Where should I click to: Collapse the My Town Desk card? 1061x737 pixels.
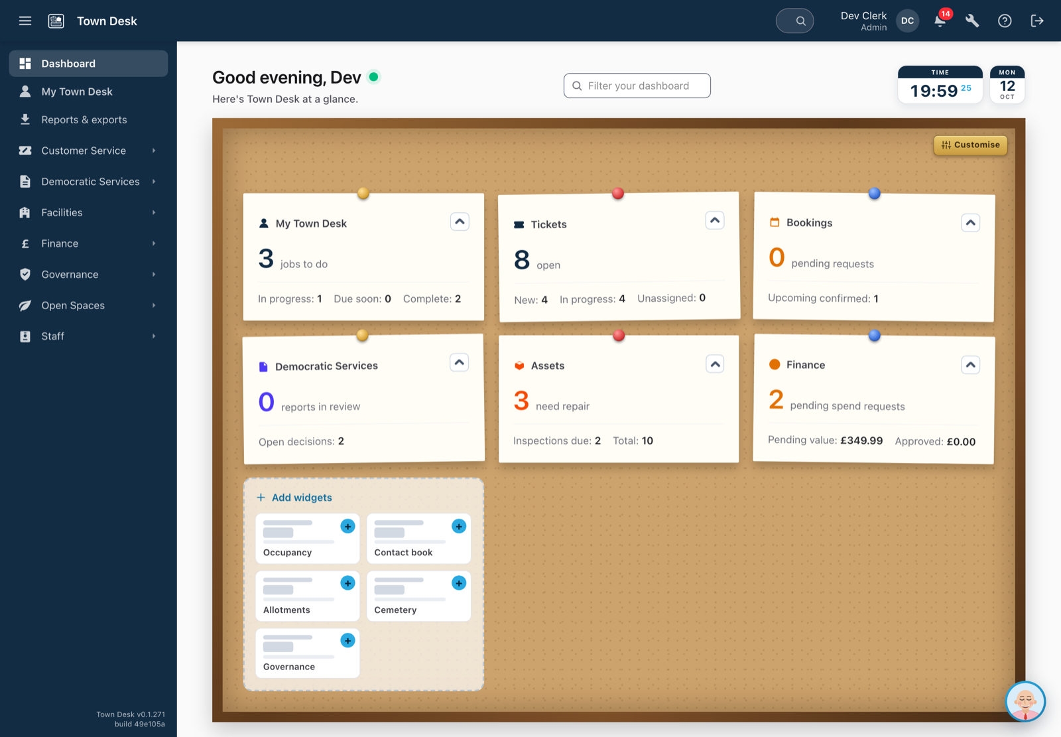tap(460, 222)
